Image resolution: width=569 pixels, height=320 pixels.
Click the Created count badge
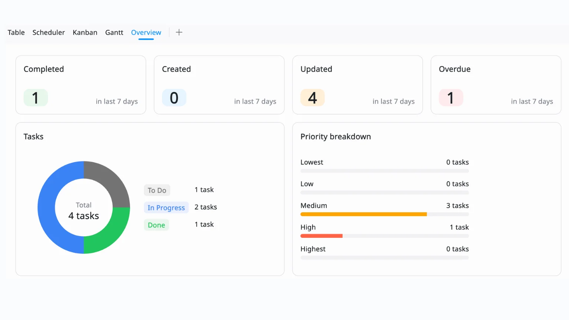[174, 98]
